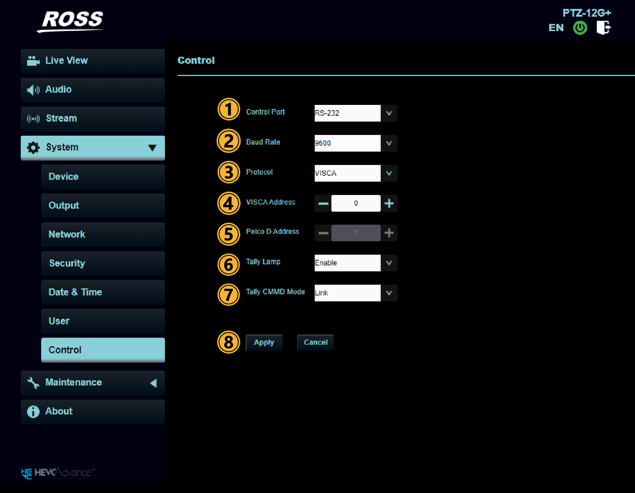Click the Pelco D Address plus button
Image resolution: width=635 pixels, height=493 pixels.
(389, 233)
